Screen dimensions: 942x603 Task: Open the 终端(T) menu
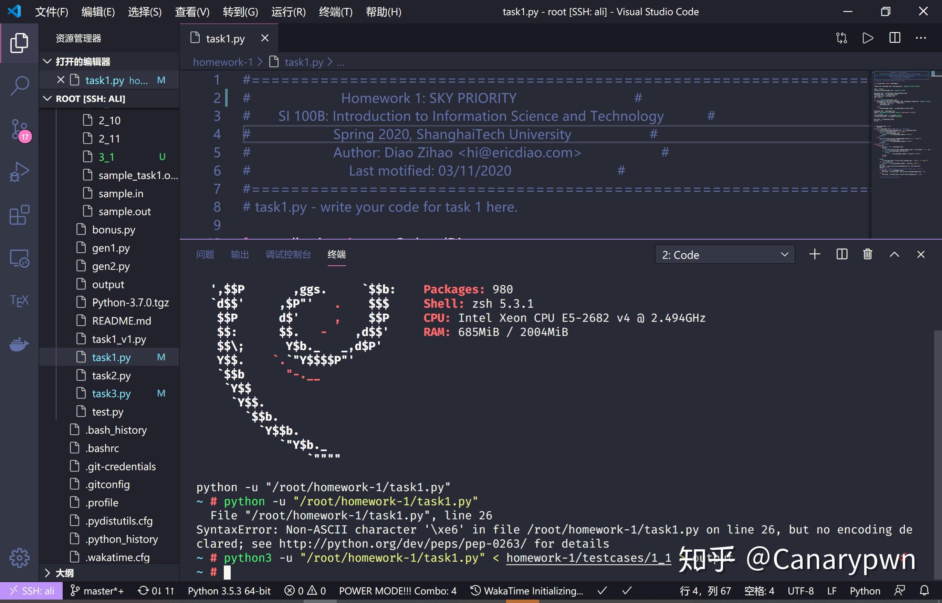[335, 12]
